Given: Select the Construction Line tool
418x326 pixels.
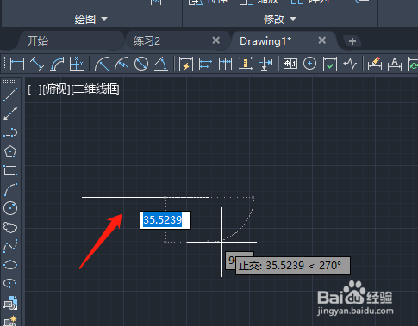Looking at the screenshot, I should (10, 114).
